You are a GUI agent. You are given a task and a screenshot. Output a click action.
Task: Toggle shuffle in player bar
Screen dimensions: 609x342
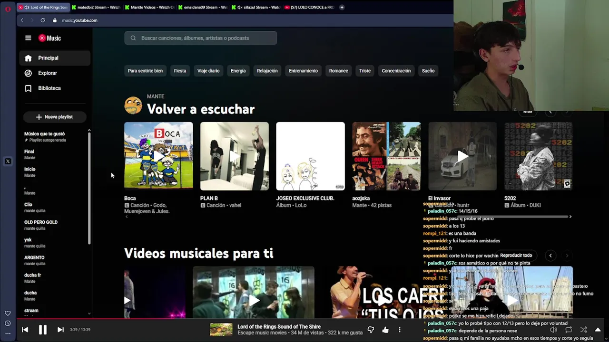pyautogui.click(x=584, y=330)
